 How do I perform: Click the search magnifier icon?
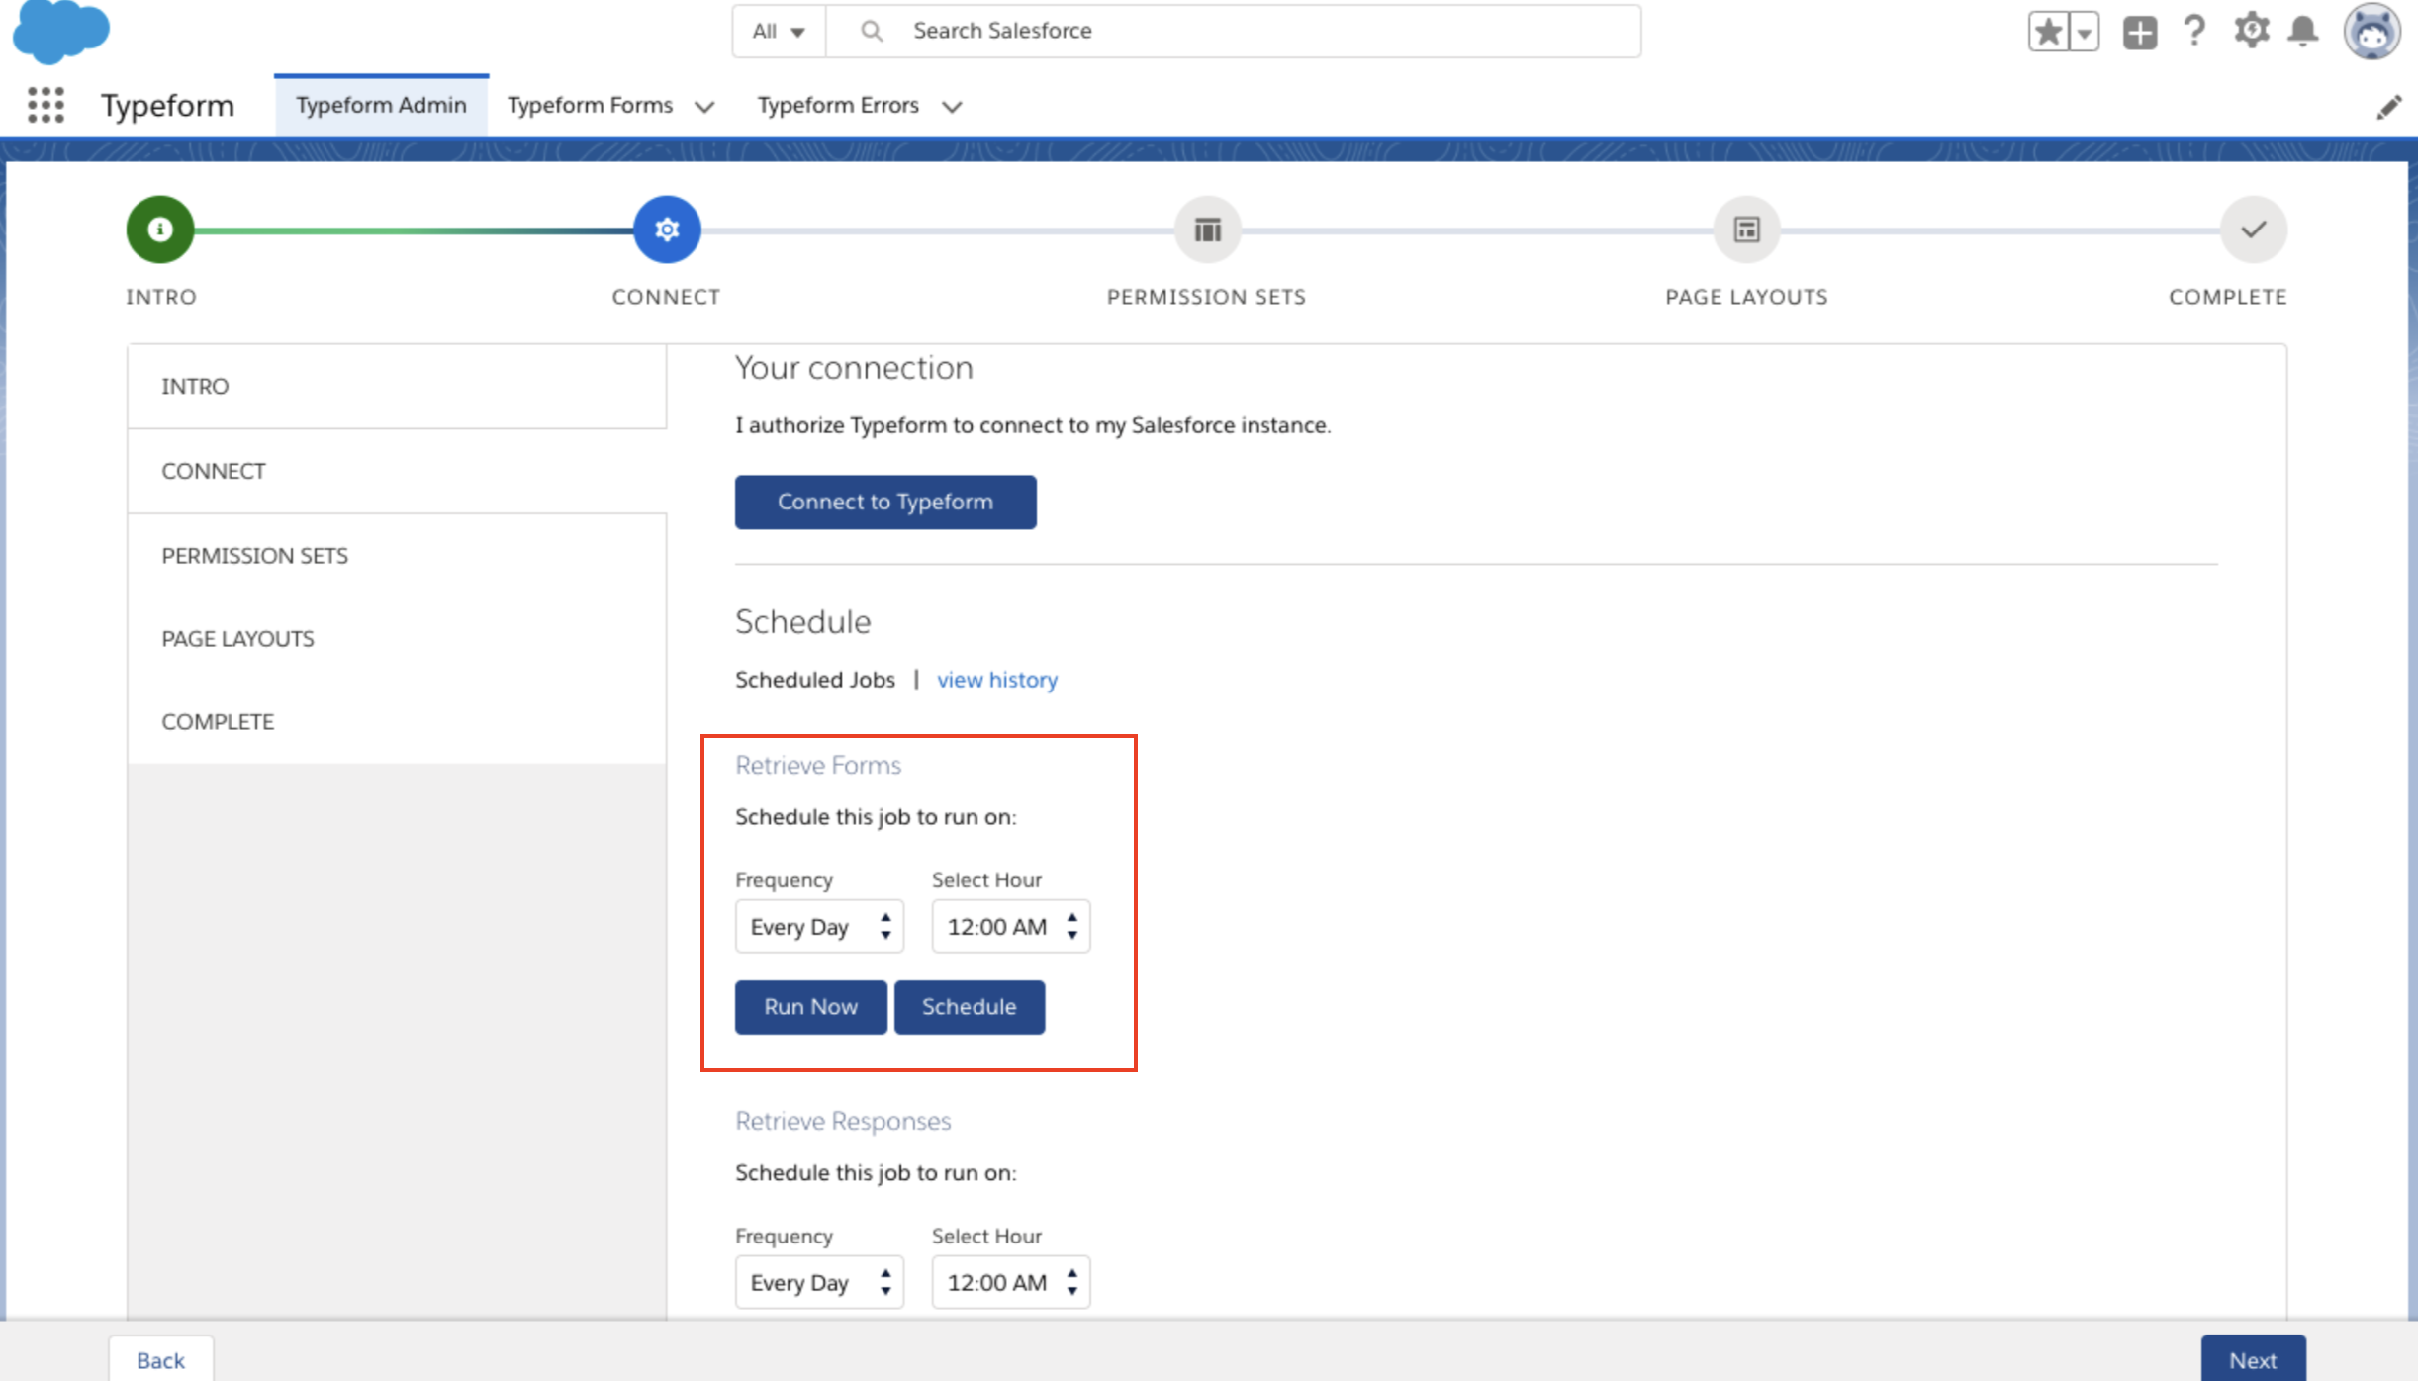tap(871, 31)
